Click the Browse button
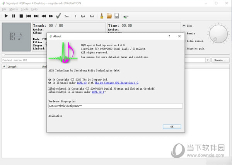This screenshot has height=165, width=232. [x=220, y=60]
